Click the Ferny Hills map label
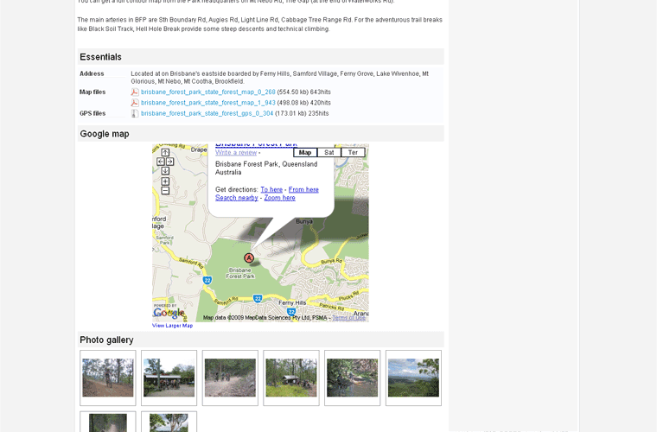 [x=292, y=302]
